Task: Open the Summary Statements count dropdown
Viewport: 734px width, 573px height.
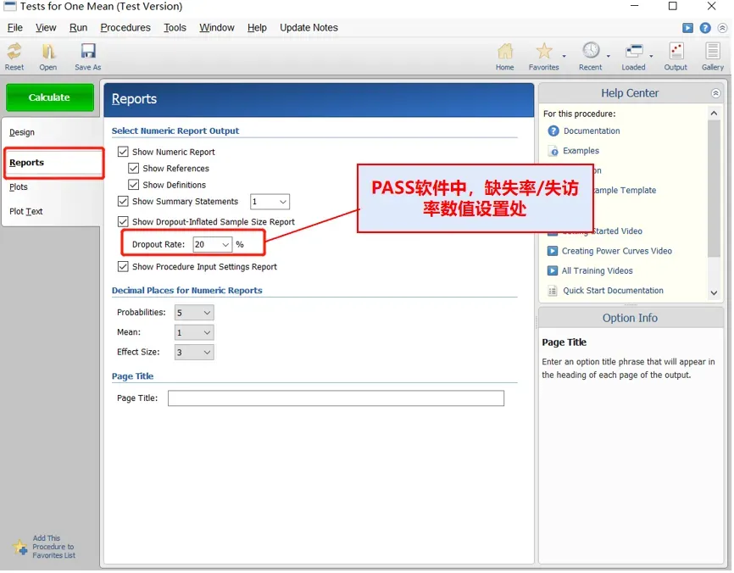Action: tap(284, 203)
